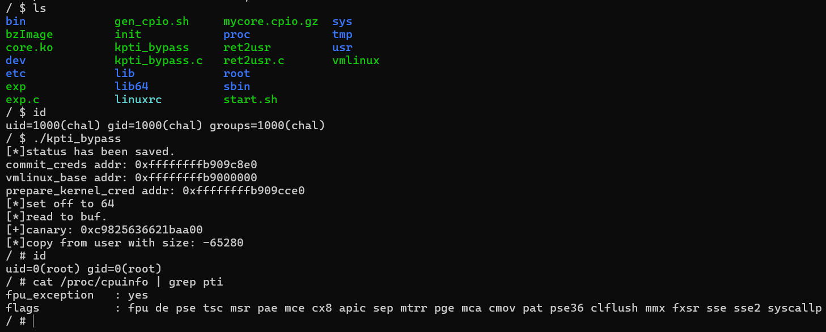
Task: Click the gen_cpio.sh file name
Action: [x=151, y=22]
